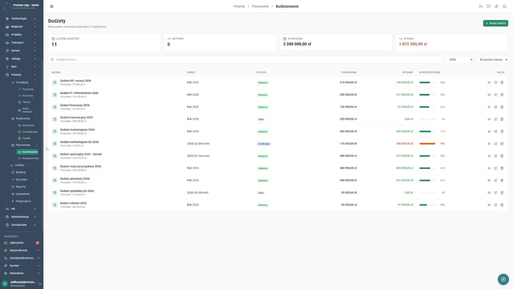This screenshot has height=289, width=513.
Task: Go to Planowanie breadcrumb link
Action: [x=260, y=6]
